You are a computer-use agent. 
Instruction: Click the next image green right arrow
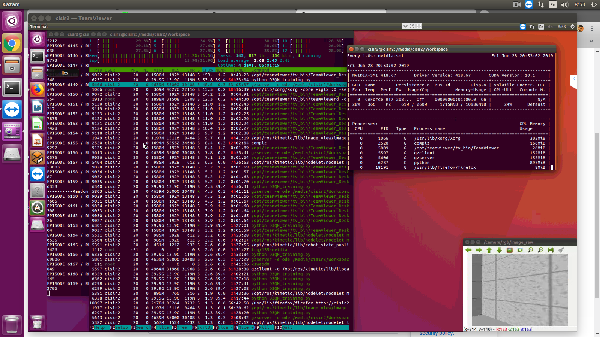pos(478,250)
